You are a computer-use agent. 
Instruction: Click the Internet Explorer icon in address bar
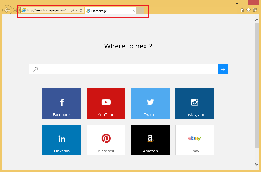(x=24, y=10)
